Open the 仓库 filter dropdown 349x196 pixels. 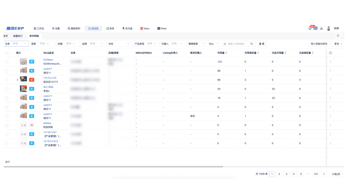coord(16,44)
